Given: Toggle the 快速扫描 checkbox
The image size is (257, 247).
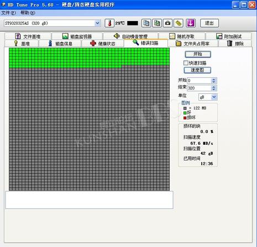Looking at the screenshot, I should [x=186, y=63].
